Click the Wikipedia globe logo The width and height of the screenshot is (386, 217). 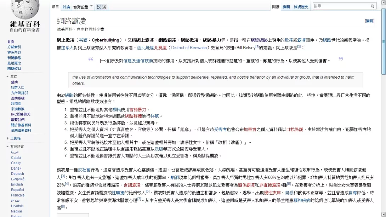[25, 9]
